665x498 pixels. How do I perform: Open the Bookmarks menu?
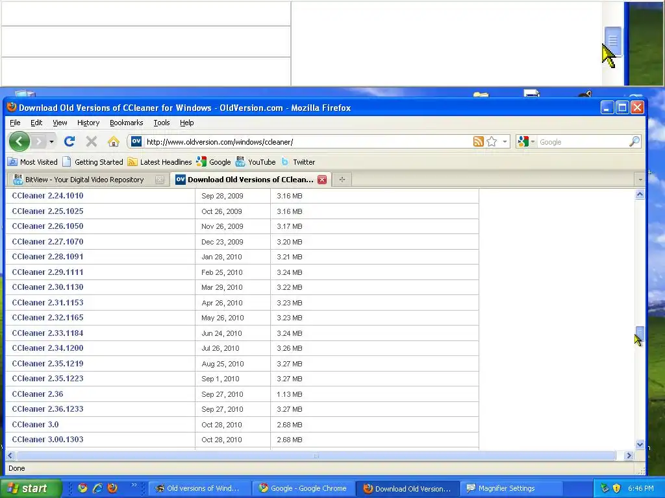pos(127,123)
